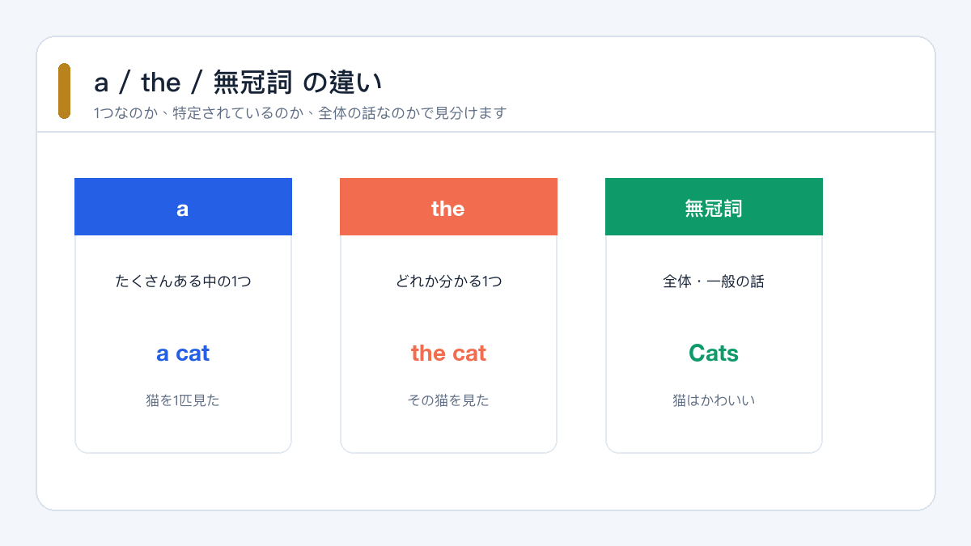This screenshot has height=546, width=971.
Task: Click the divider line below the header
Action: [485, 132]
